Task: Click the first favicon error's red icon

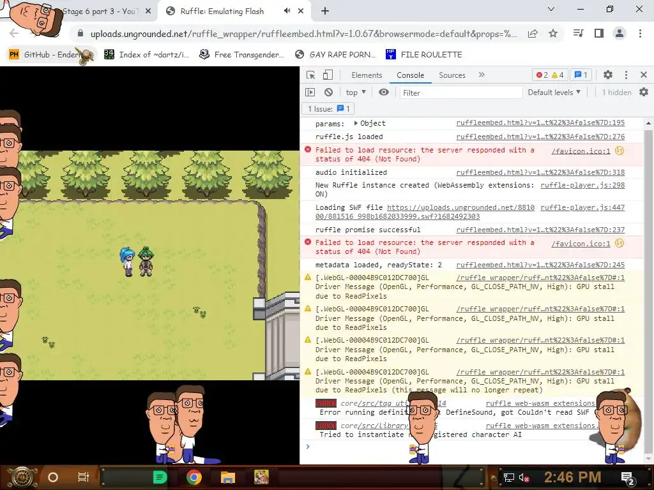Action: 308,149
